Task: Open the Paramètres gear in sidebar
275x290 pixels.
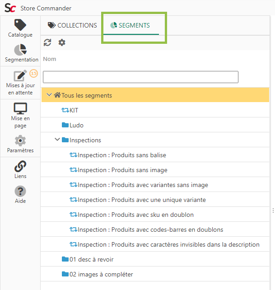Action: [x=20, y=140]
